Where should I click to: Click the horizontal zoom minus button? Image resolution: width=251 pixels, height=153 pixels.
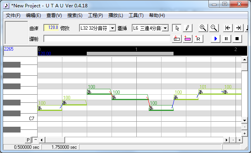coord(233,140)
